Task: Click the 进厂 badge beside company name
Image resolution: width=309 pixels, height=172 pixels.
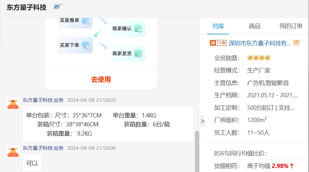Action: click(x=58, y=7)
